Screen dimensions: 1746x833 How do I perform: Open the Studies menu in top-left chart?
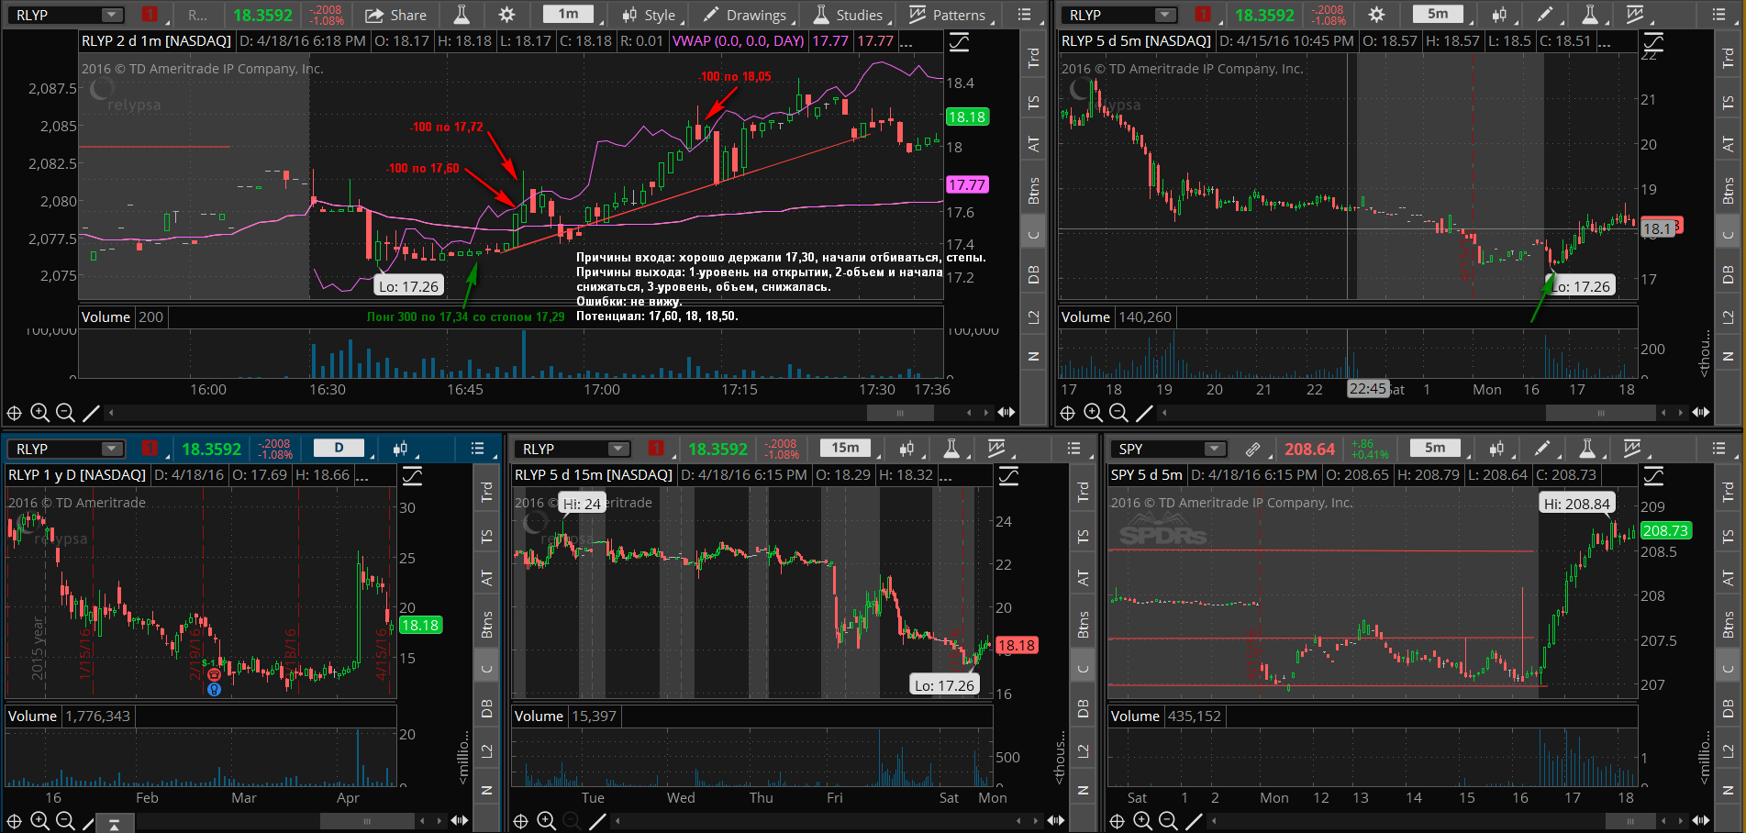point(848,15)
